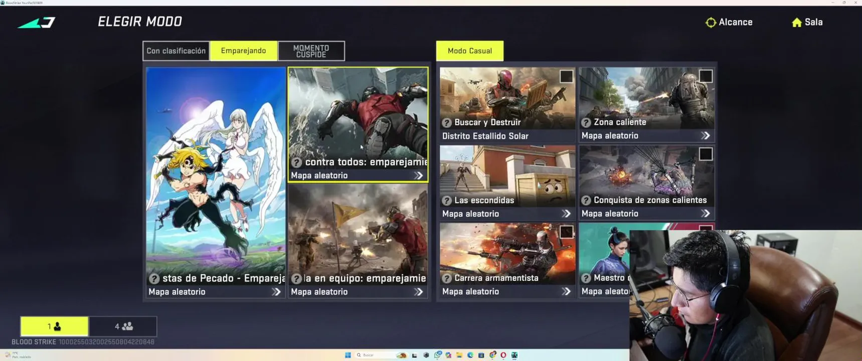Viewport: 862px width, 361px height.
Task: Expand map choice for Carrera armamentista
Action: click(x=566, y=291)
